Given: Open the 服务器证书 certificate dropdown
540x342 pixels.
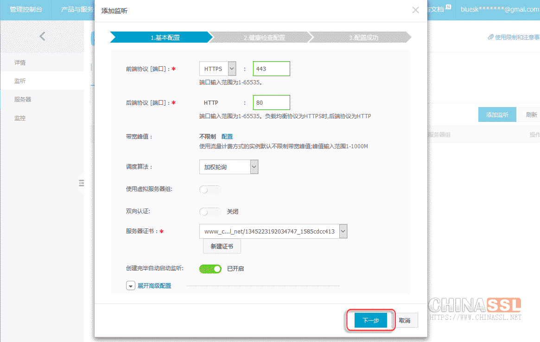Looking at the screenshot, I should (x=273, y=232).
